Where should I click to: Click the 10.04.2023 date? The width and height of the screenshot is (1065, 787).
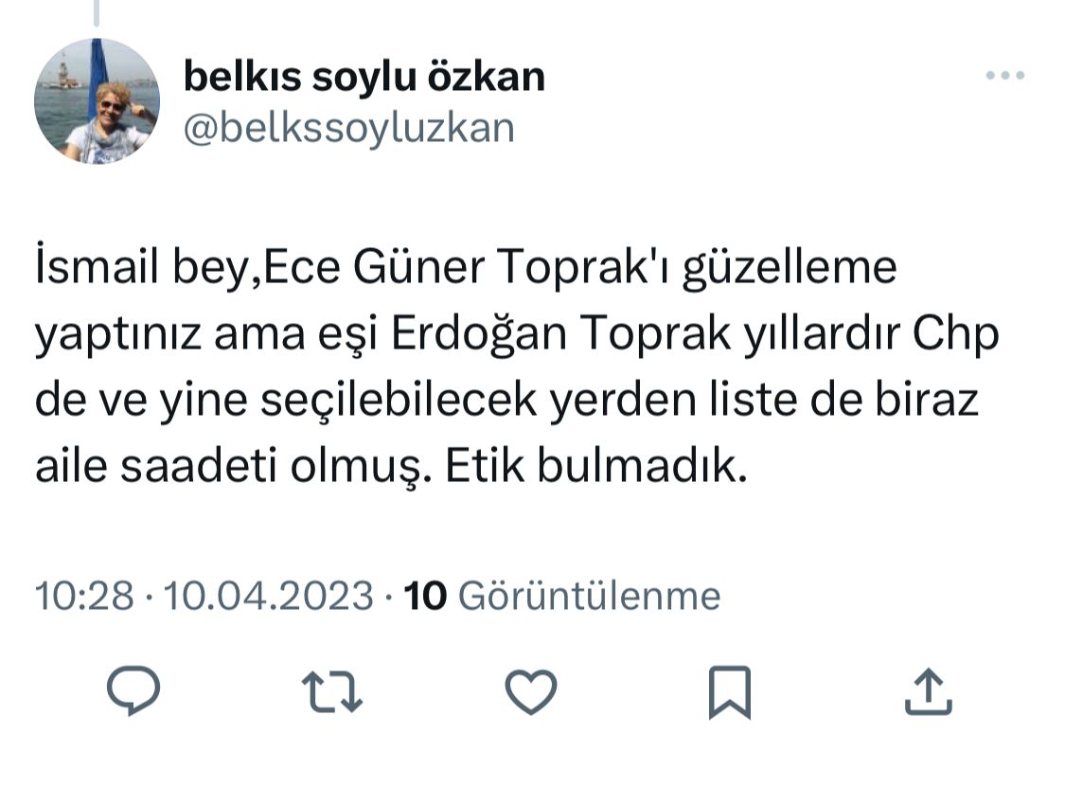pos(269,596)
